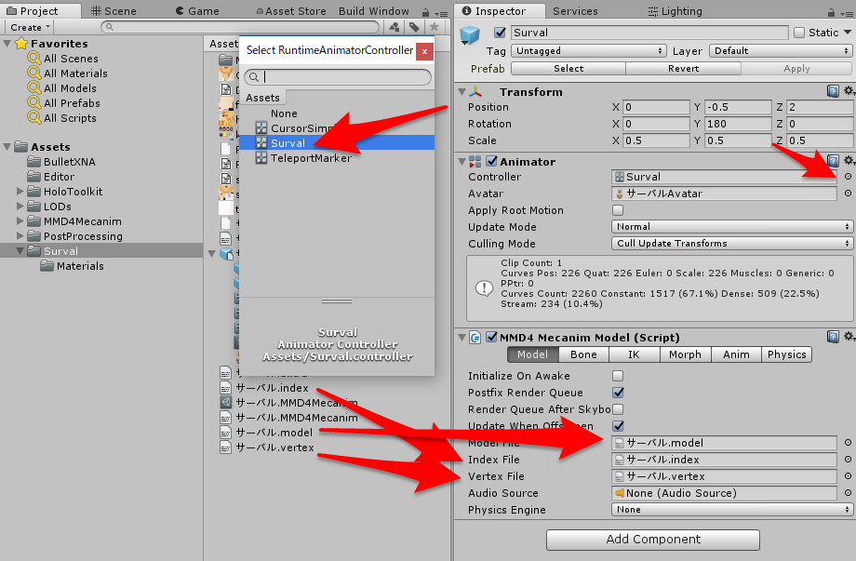
Task: Click Model File object picker circle
Action: pos(848,443)
